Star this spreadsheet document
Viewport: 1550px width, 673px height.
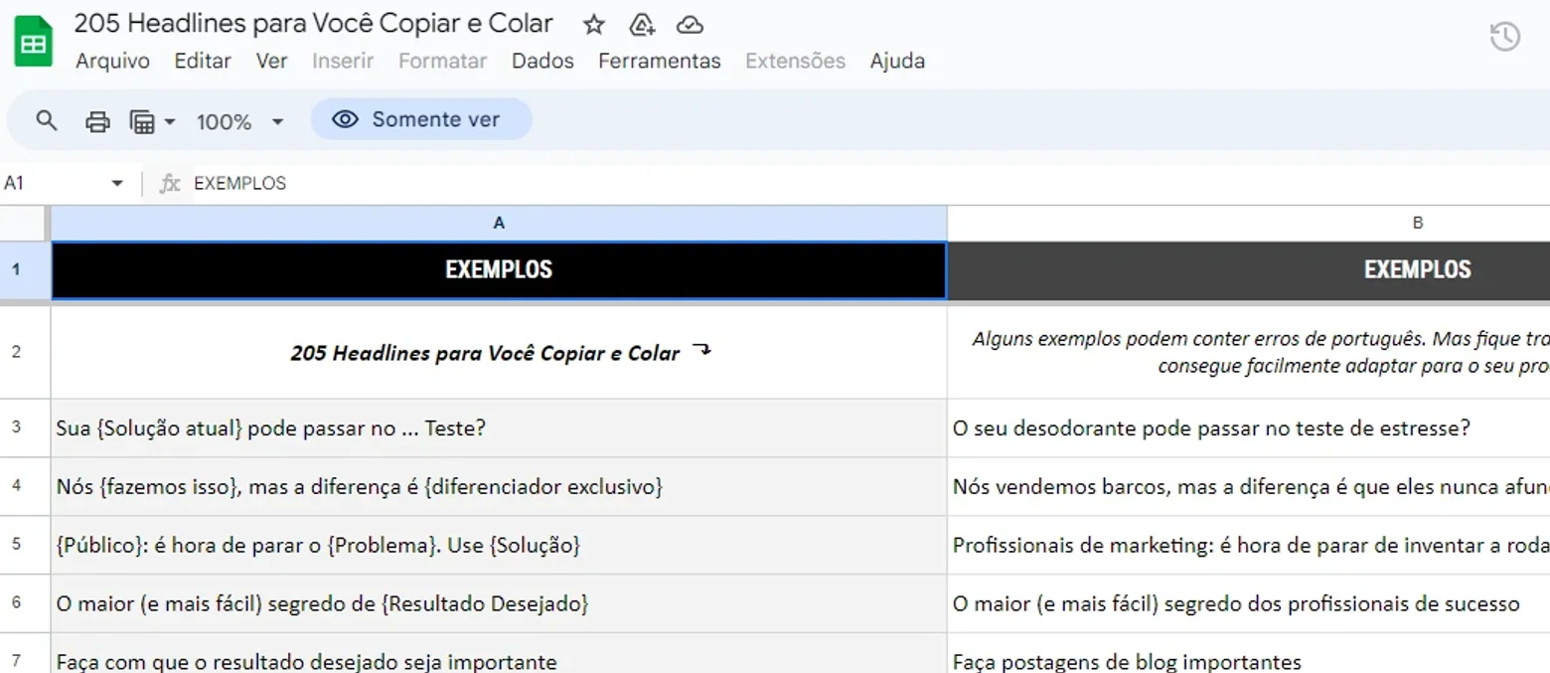[x=593, y=25]
